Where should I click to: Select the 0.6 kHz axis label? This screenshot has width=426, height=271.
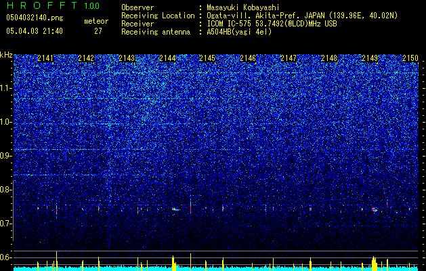click(6, 257)
